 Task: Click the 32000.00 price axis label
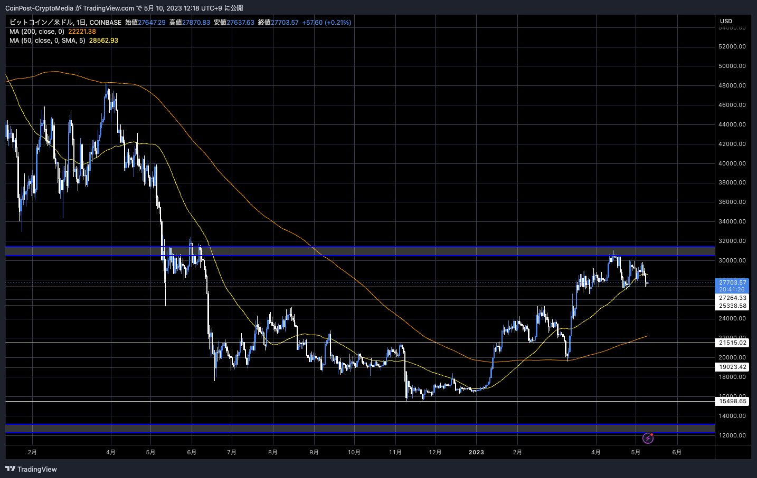point(732,241)
